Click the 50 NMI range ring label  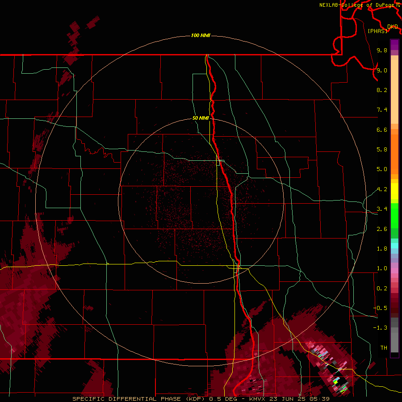click(x=201, y=118)
